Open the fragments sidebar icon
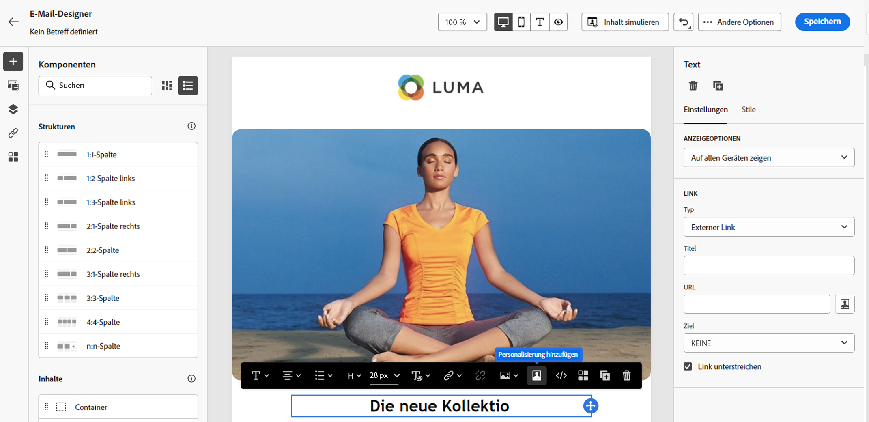The image size is (869, 422). pos(13,157)
